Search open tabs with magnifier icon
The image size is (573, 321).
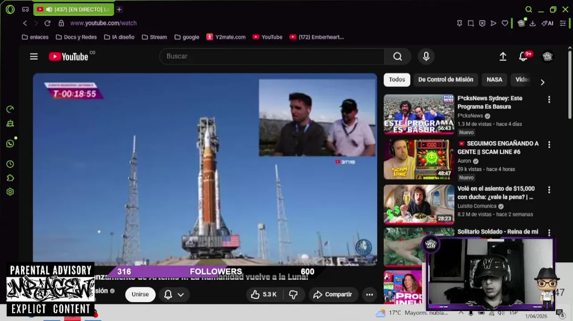click(x=528, y=9)
